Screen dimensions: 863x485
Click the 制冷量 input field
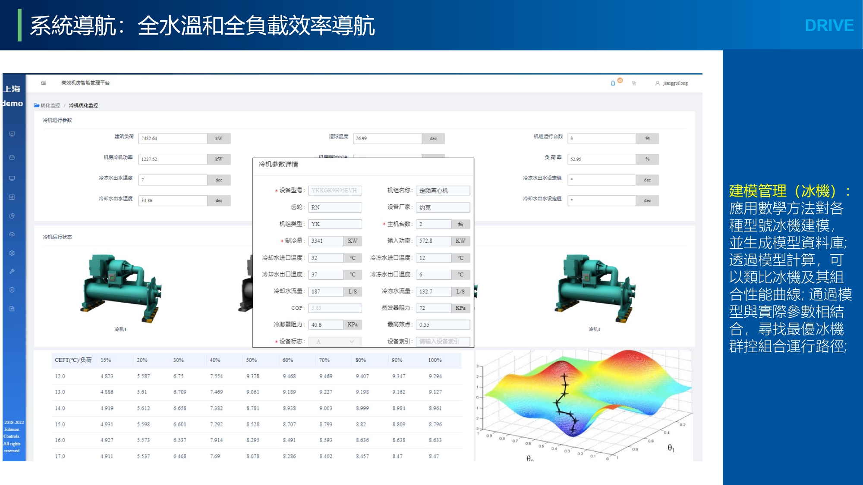pos(326,241)
